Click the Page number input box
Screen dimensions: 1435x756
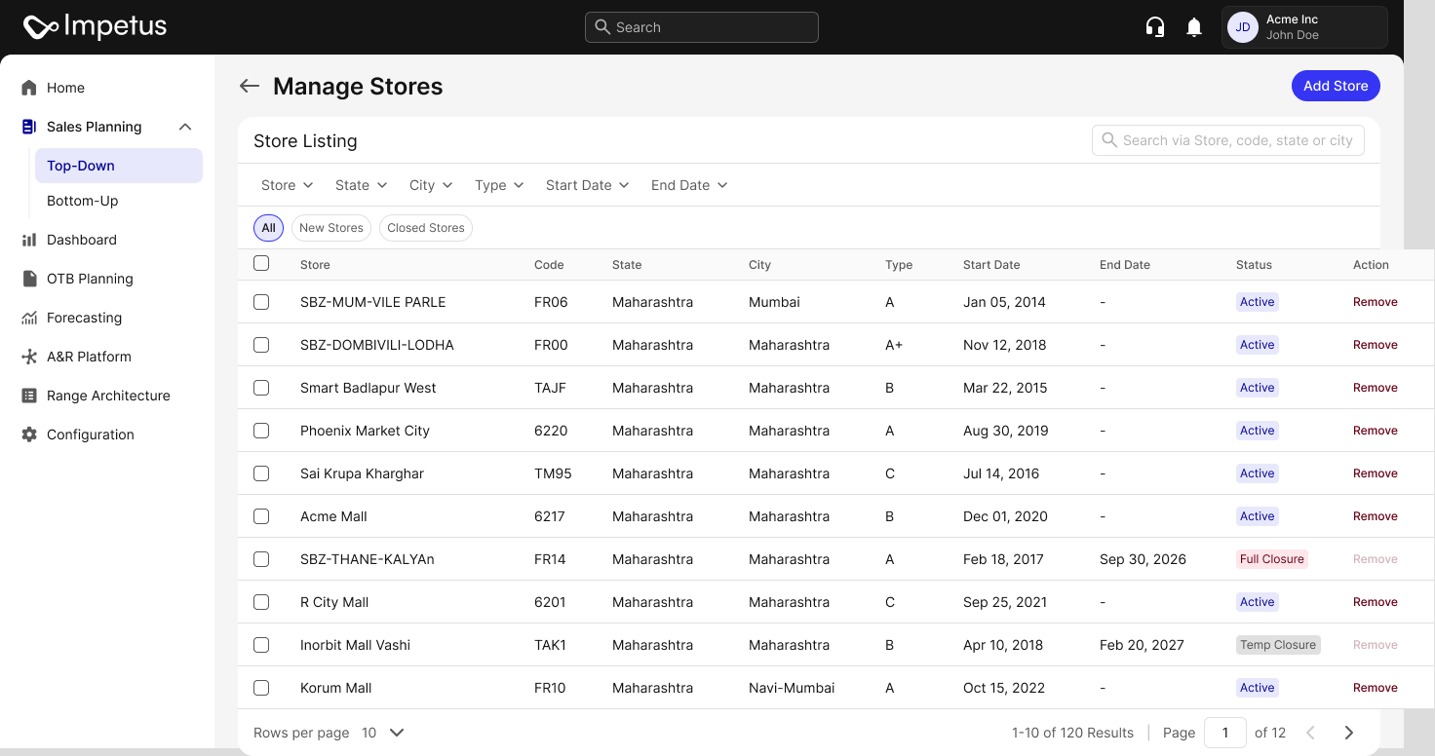click(1225, 733)
